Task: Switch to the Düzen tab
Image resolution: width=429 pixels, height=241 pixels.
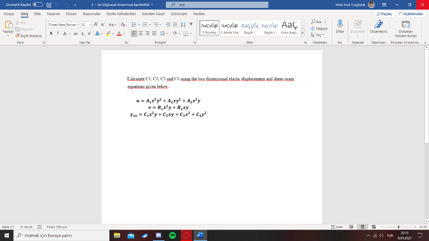Action: (x=71, y=14)
